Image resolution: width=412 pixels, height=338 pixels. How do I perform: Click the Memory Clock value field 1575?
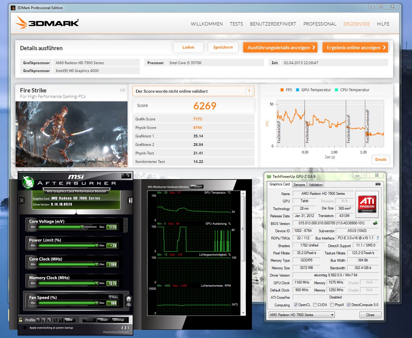pos(112,283)
